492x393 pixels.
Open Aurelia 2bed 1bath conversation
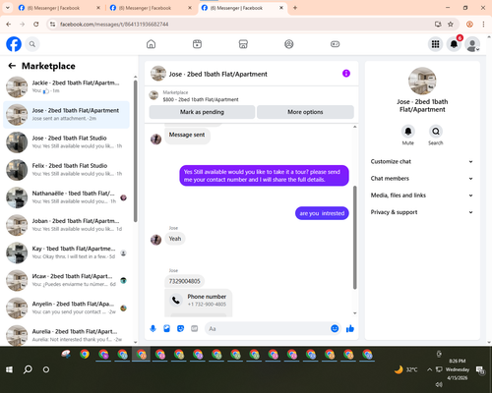[x=66, y=335]
